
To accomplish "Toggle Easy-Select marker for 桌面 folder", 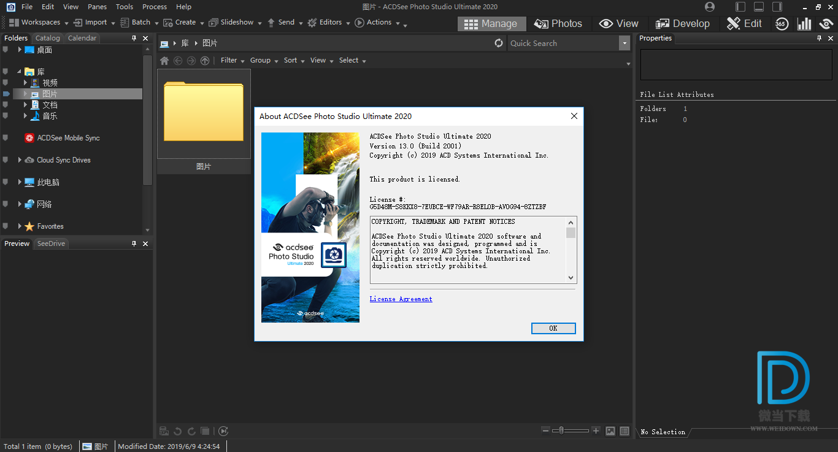I will [6, 50].
